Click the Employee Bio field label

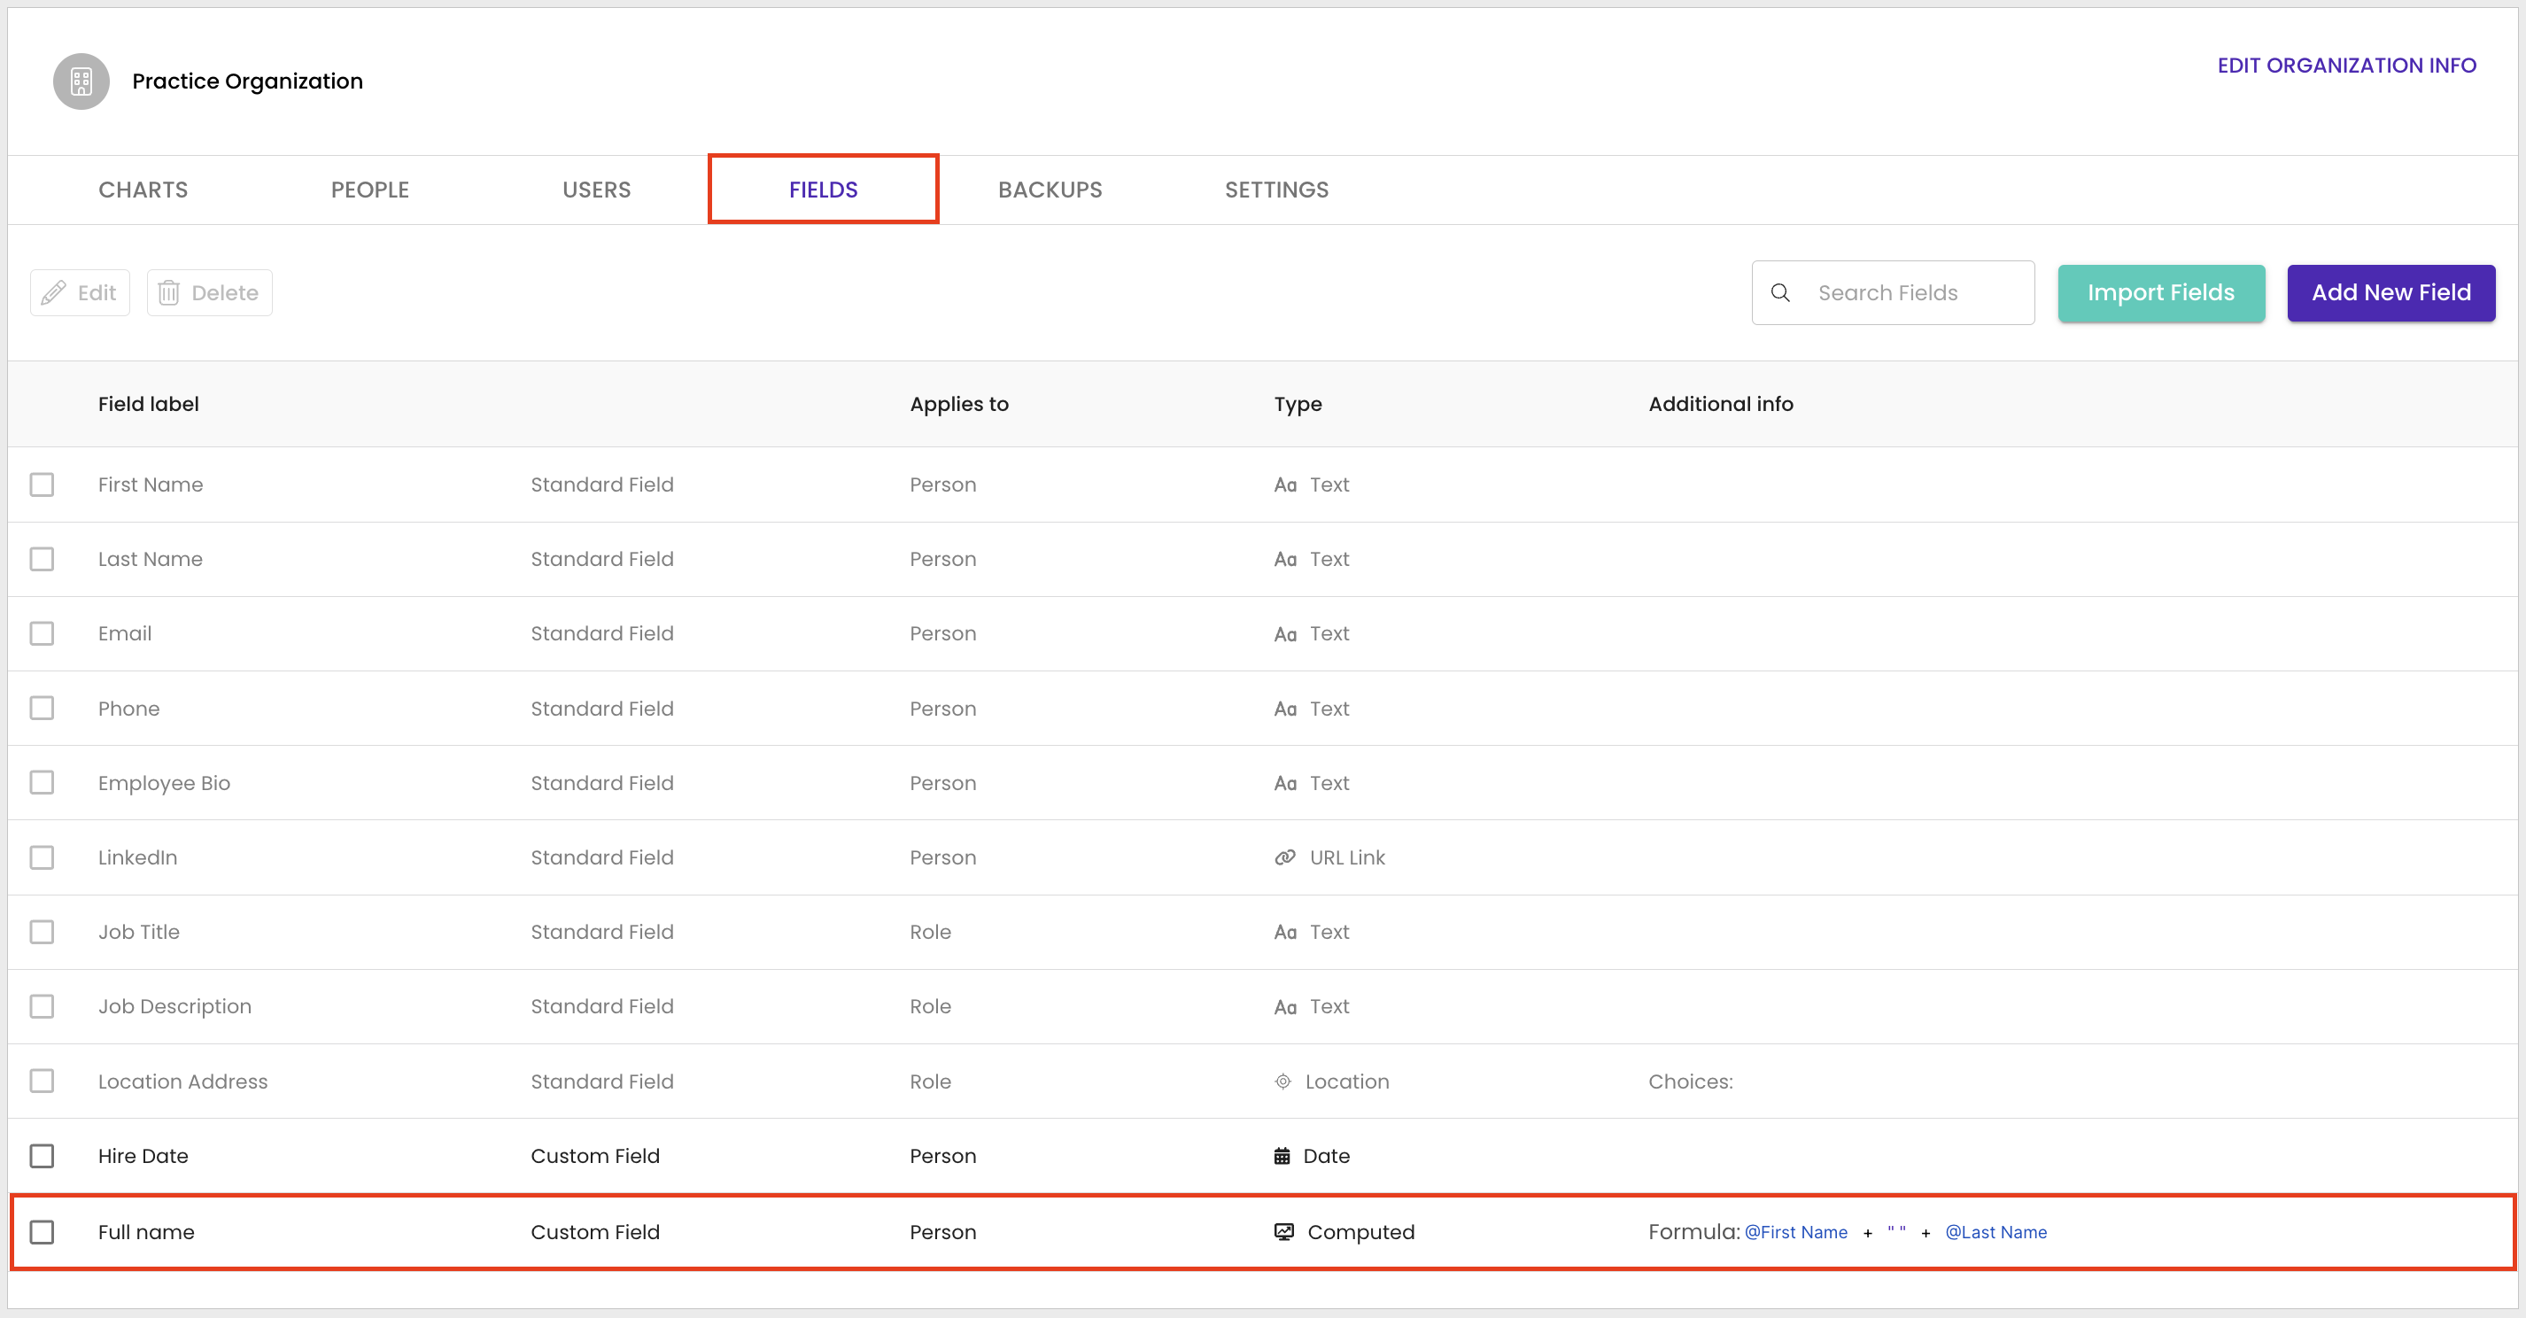click(164, 784)
